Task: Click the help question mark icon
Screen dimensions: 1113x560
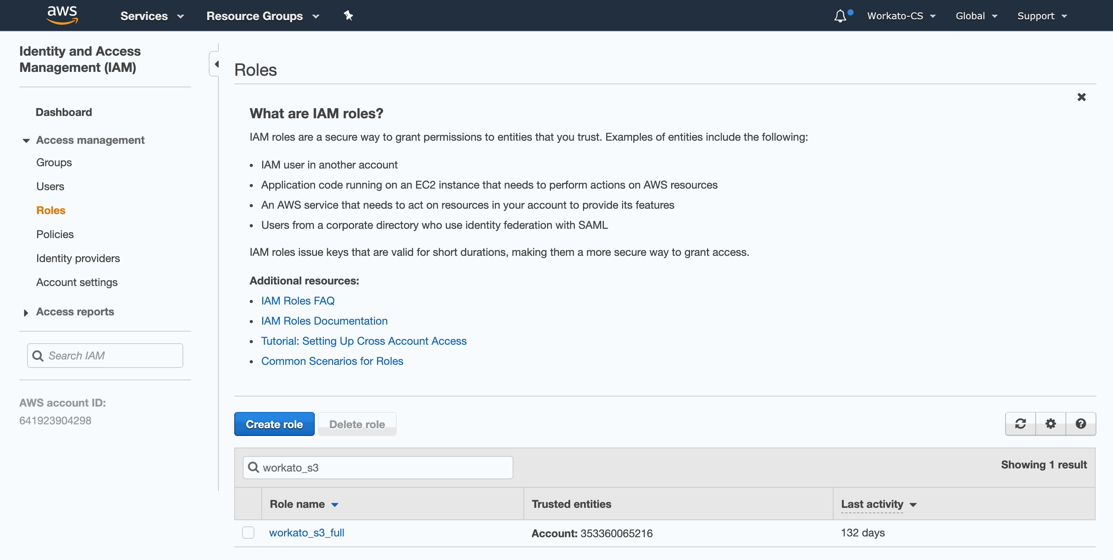Action: 1081,424
